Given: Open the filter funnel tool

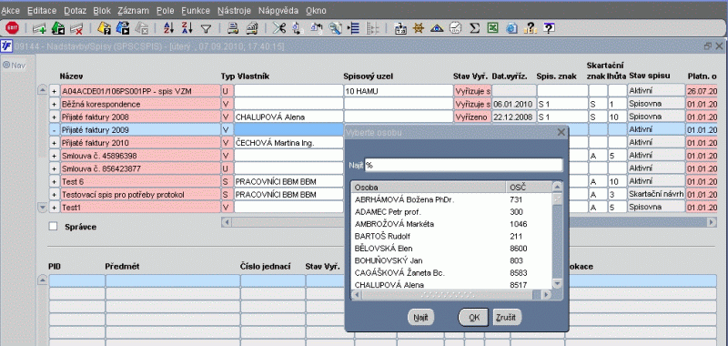Looking at the screenshot, I should (x=207, y=29).
